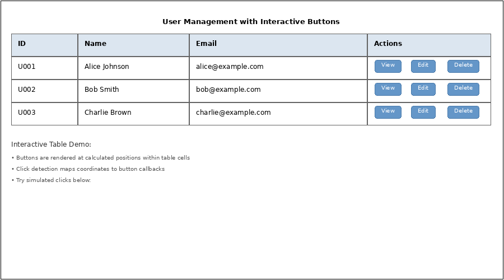Select the U001 ID cell
The image size is (504, 280).
44,67
